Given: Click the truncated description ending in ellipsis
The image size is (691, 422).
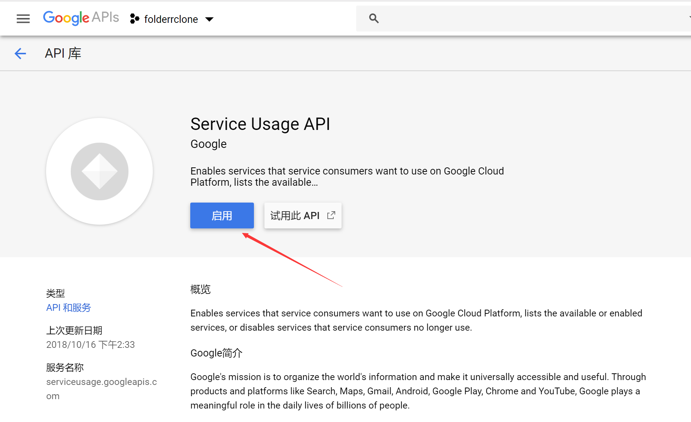Looking at the screenshot, I should point(347,176).
